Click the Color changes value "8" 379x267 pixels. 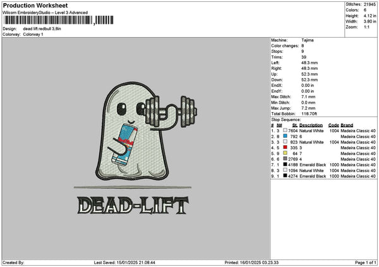tap(303, 46)
